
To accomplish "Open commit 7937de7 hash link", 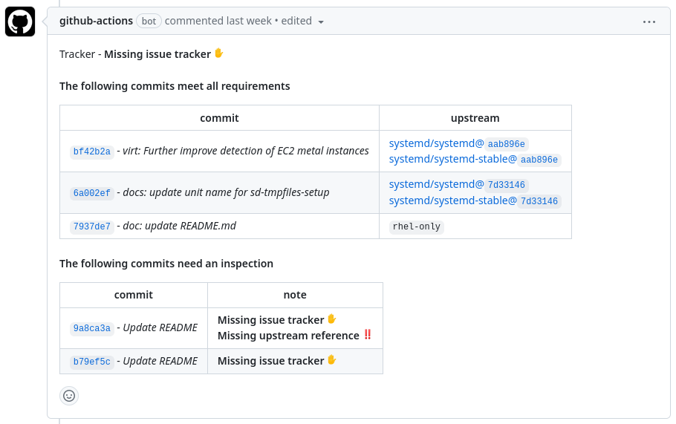I will (91, 226).
